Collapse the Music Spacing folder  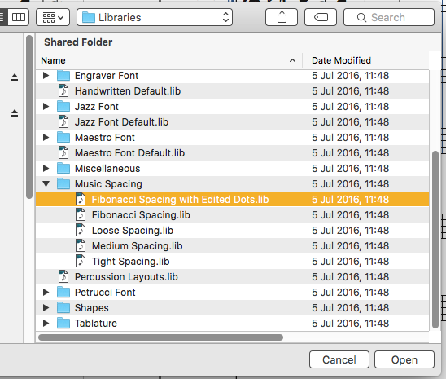pyautogui.click(x=46, y=184)
